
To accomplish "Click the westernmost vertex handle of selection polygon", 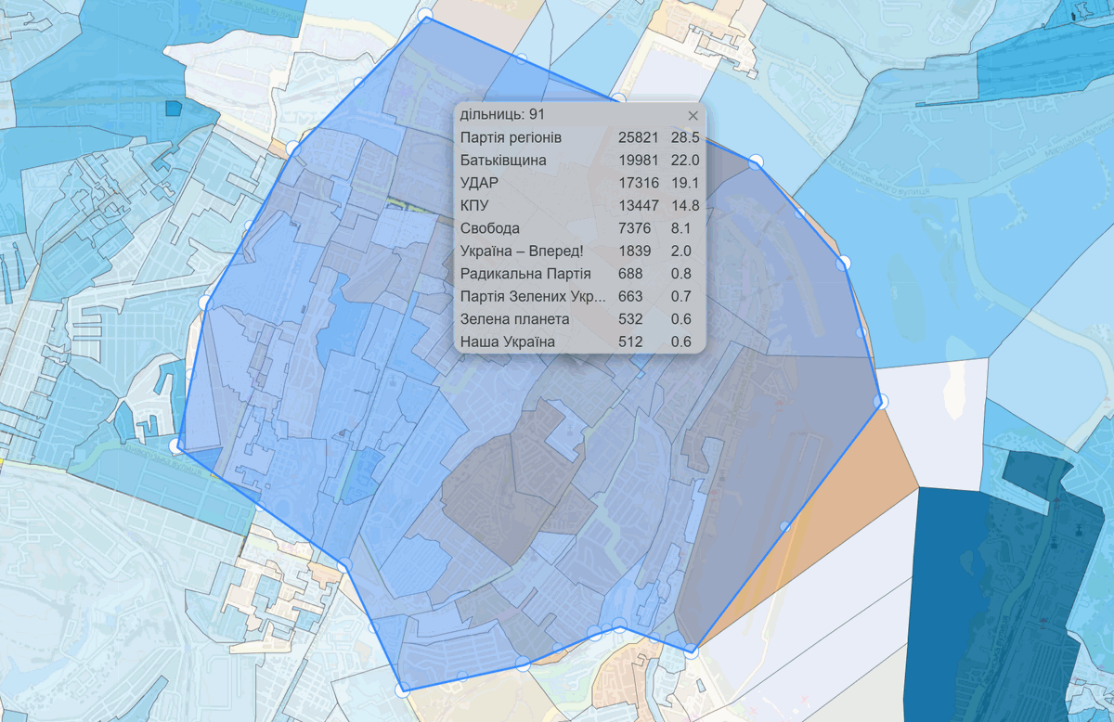I will 176,446.
